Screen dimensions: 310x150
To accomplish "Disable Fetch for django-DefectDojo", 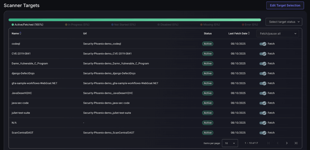I will pos(263,73).
